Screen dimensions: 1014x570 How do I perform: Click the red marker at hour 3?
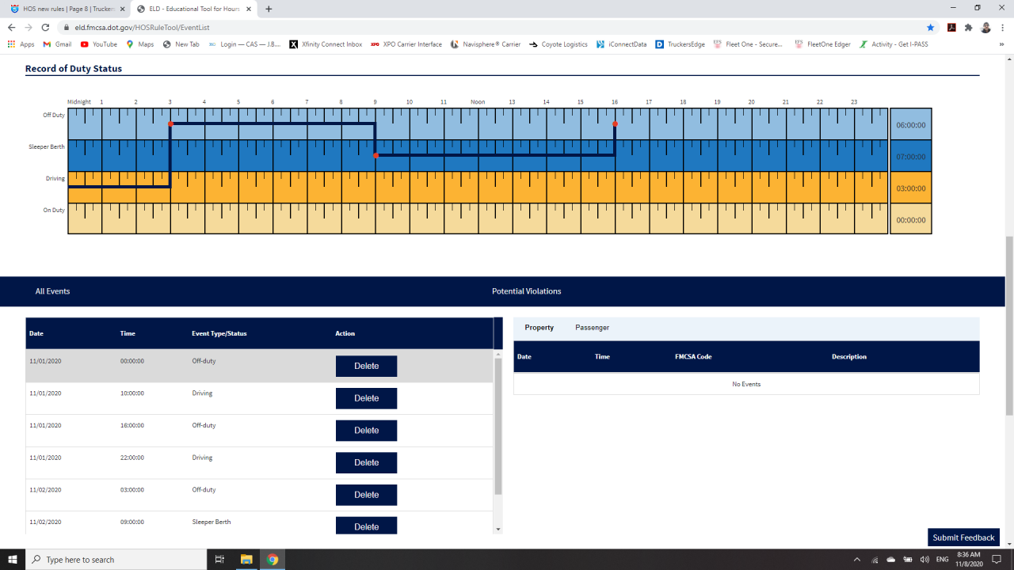(x=170, y=124)
